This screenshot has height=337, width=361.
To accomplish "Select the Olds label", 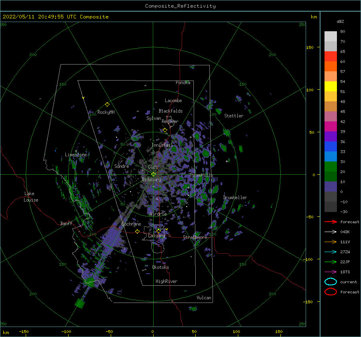I will tap(153, 167).
